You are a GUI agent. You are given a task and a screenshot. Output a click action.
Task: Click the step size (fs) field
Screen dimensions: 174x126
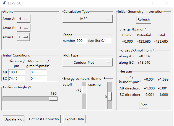(x=106, y=41)
